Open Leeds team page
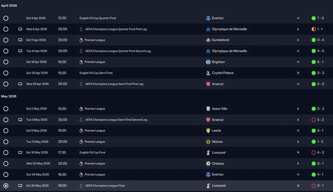 (x=216, y=131)
